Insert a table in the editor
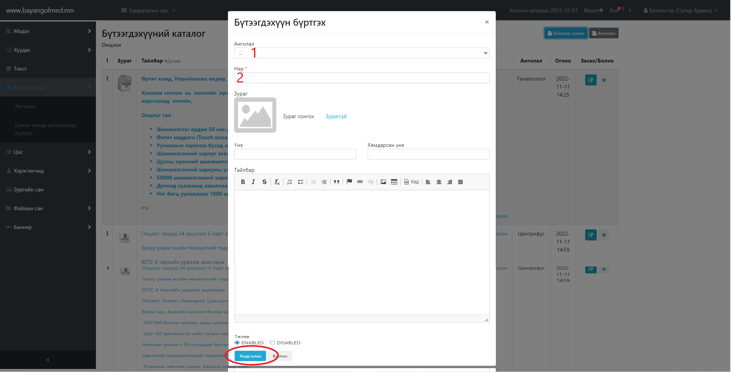Viewport: 731px width, 372px height. pyautogui.click(x=394, y=182)
